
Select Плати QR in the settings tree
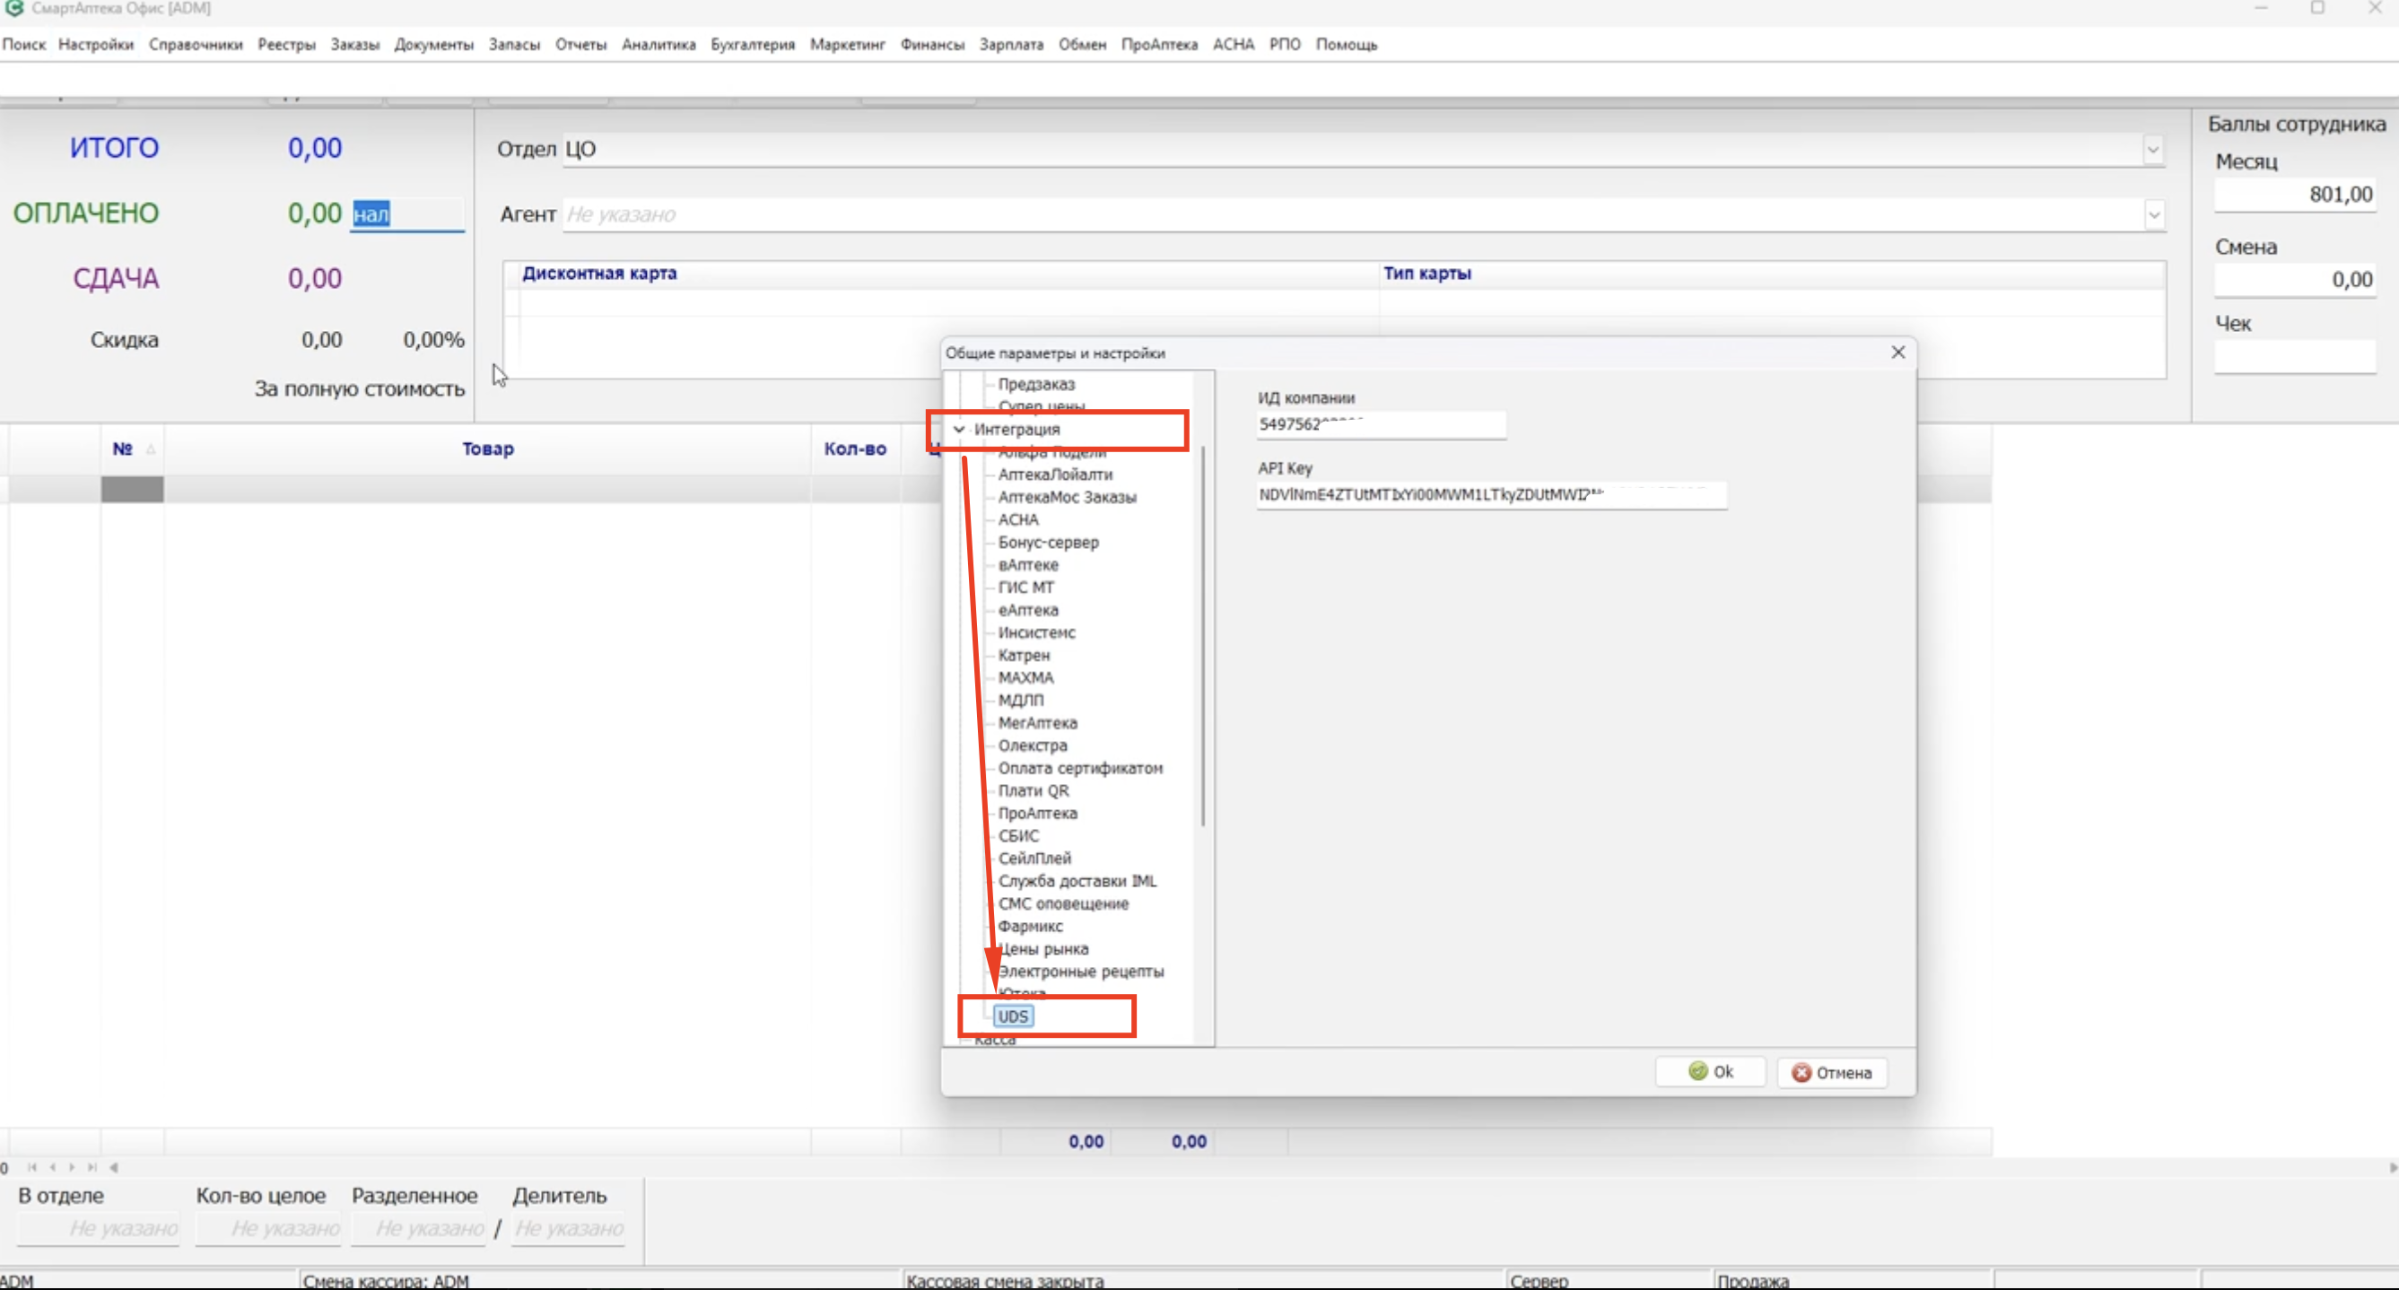pyautogui.click(x=1033, y=790)
